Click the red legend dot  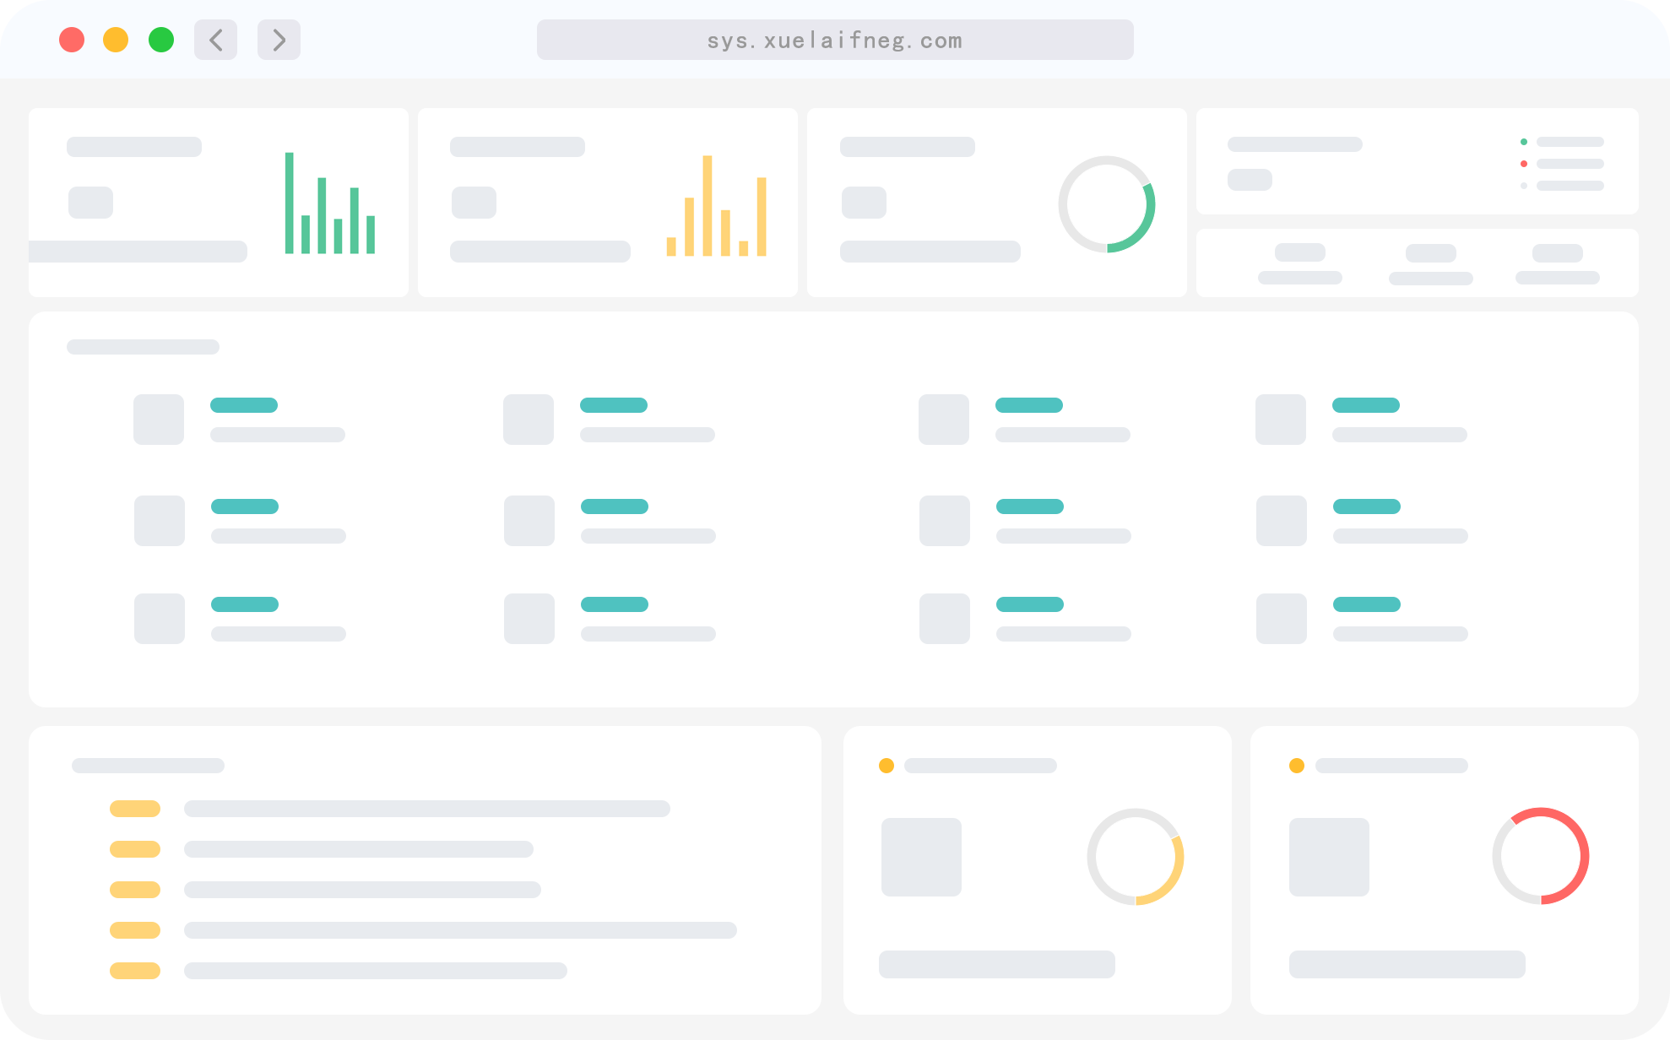click(1523, 164)
